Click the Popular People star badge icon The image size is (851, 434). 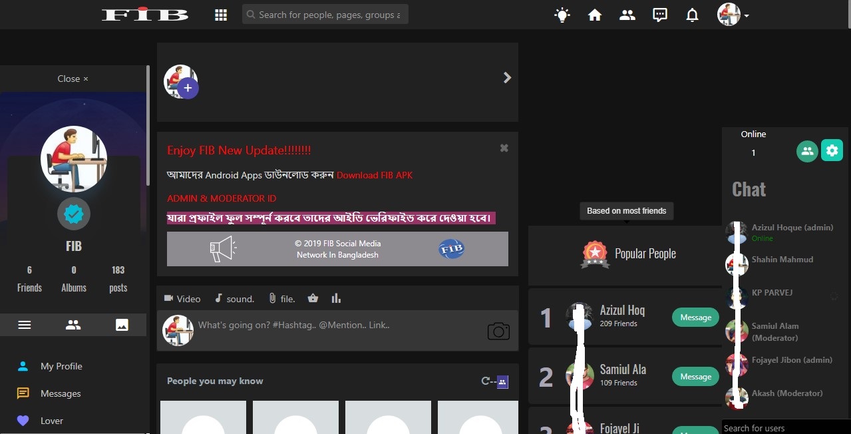595,254
